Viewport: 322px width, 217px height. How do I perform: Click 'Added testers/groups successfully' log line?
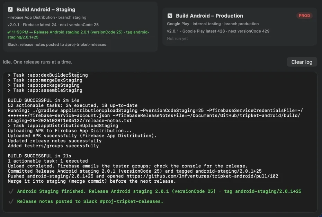tap(53, 146)
